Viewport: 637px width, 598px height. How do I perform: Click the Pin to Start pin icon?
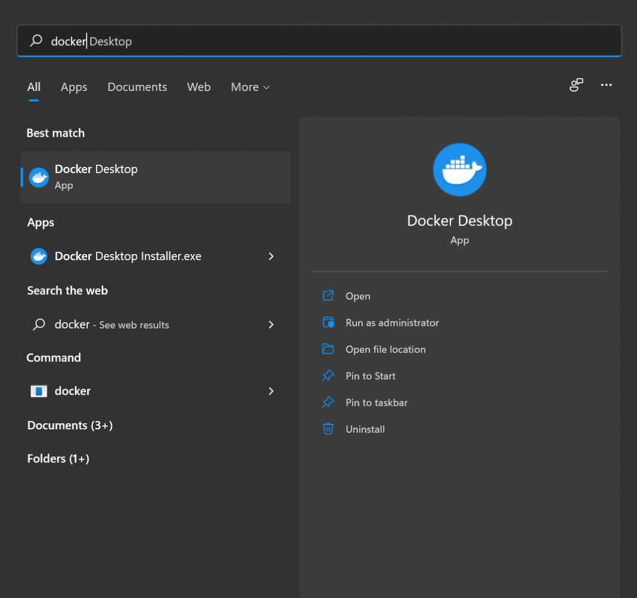tap(328, 376)
